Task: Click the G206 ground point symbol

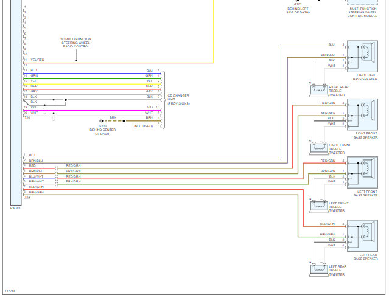Action: [x=102, y=121]
